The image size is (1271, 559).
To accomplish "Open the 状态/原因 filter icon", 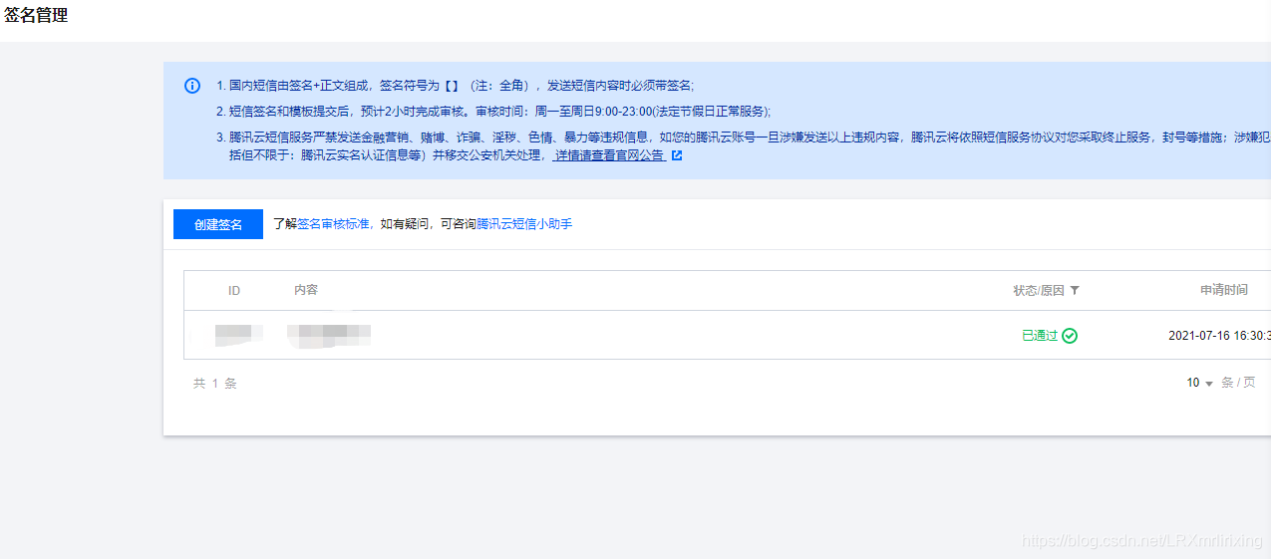I will point(1075,291).
